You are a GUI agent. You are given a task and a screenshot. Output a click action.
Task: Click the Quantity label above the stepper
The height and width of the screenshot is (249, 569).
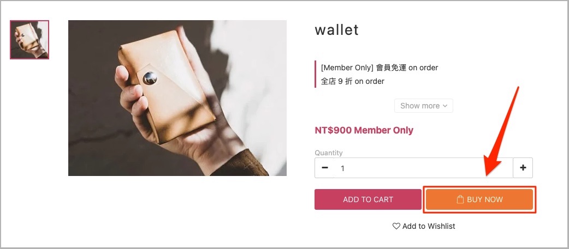pos(328,153)
